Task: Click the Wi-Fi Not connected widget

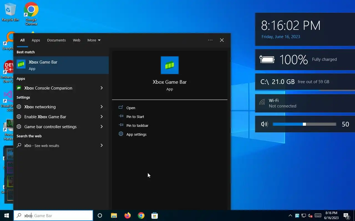Action: 305,103
